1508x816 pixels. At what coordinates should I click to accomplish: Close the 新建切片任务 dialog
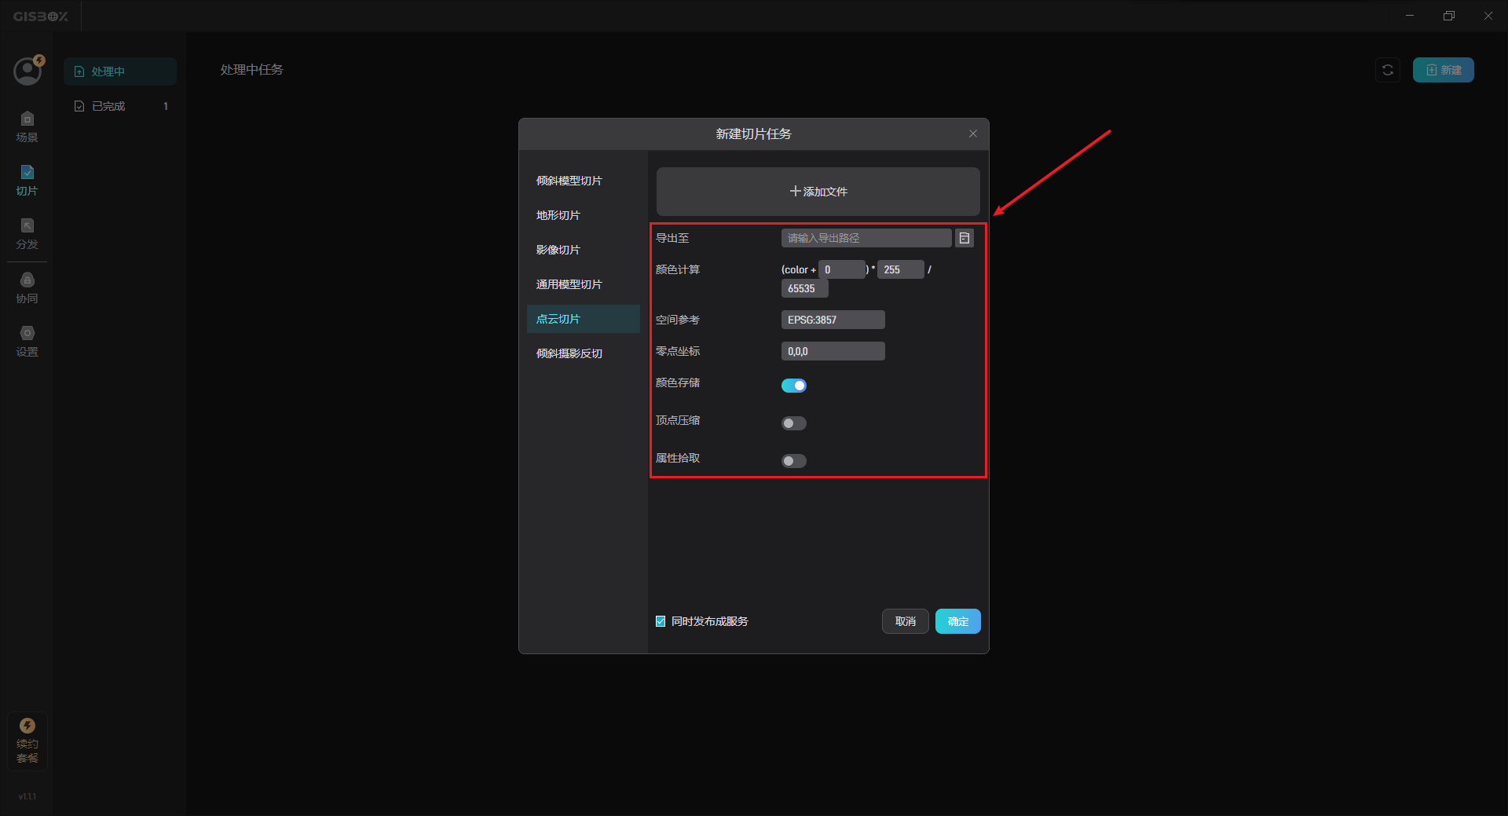tap(973, 134)
